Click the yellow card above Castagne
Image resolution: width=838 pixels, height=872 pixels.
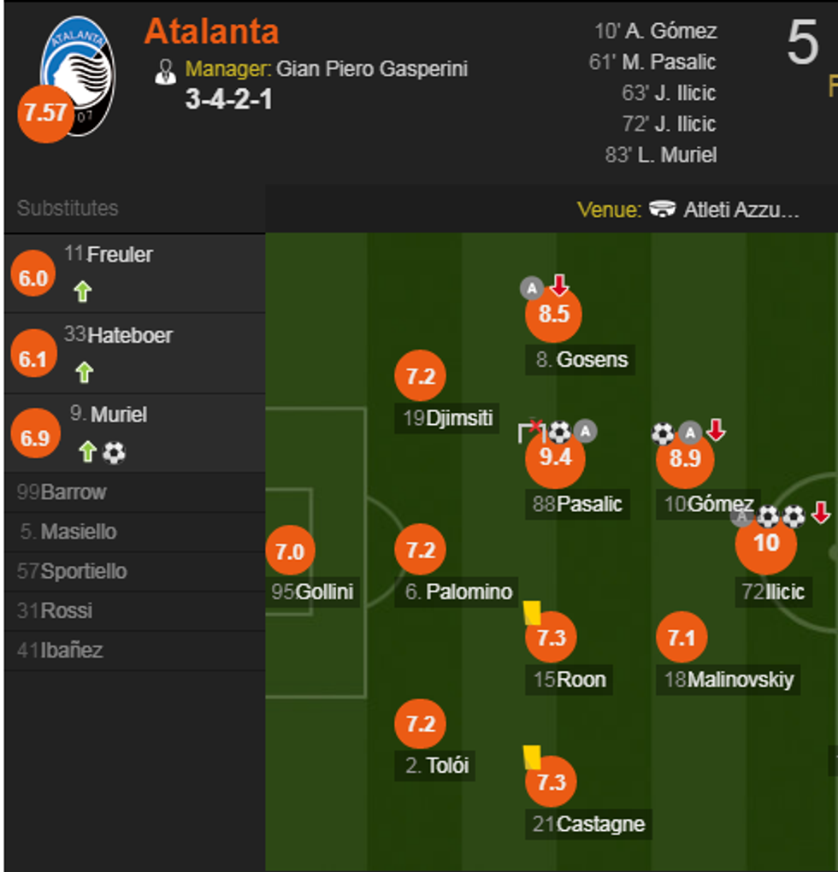pyautogui.click(x=532, y=757)
